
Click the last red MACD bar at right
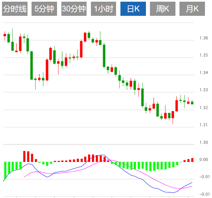coord(192,160)
